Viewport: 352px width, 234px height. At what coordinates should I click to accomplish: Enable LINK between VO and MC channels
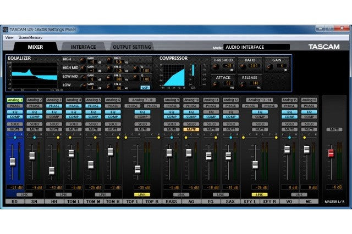tap(299, 195)
